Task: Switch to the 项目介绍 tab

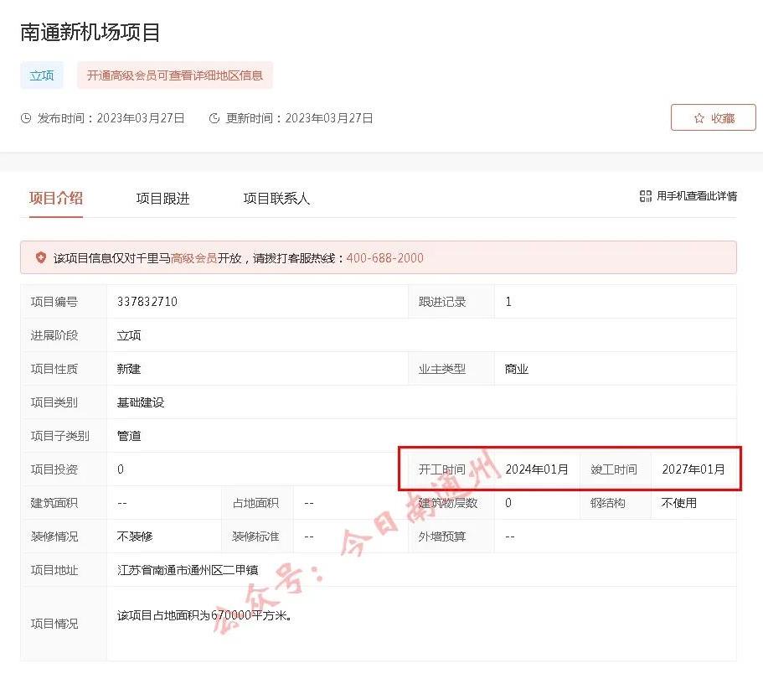Action: tap(56, 199)
